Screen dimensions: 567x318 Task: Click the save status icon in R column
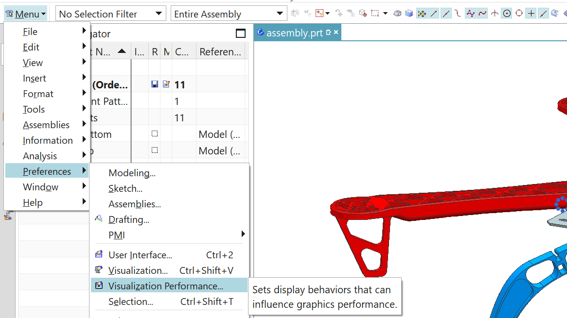tap(155, 84)
